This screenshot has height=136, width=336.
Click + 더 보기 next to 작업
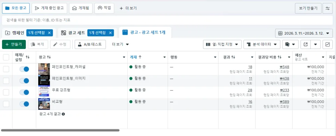click(128, 8)
